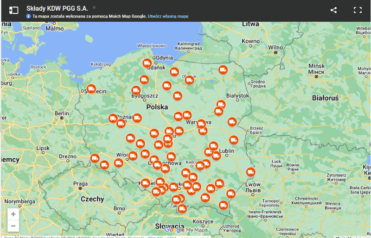Screen dimensions: 371x238
Task: Click the Polska country label
Action: (x=157, y=107)
